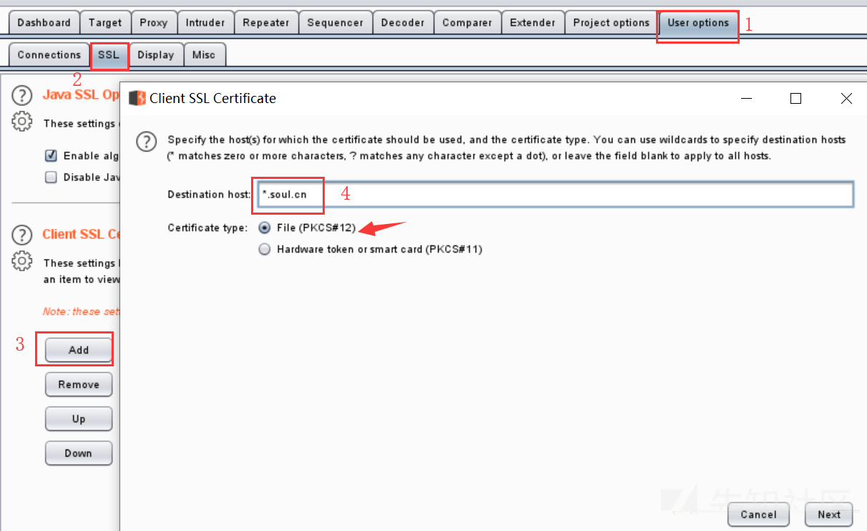Click help icon beside Client SSL Certificates
This screenshot has height=531, width=867.
click(22, 235)
